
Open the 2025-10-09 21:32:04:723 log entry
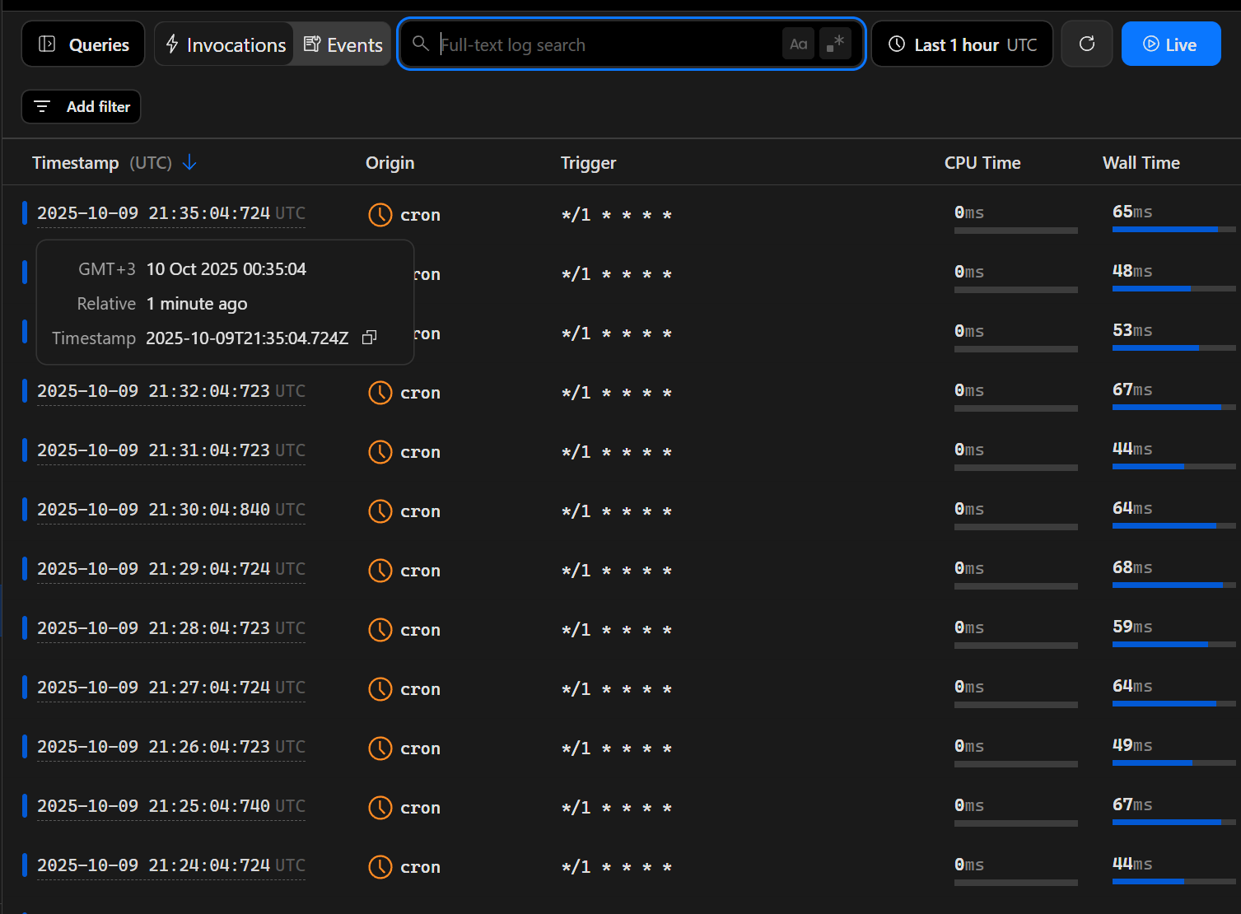click(x=171, y=391)
